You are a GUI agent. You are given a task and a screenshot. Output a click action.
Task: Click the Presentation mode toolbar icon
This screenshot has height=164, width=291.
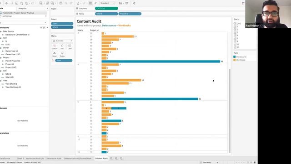tap(127, 3)
